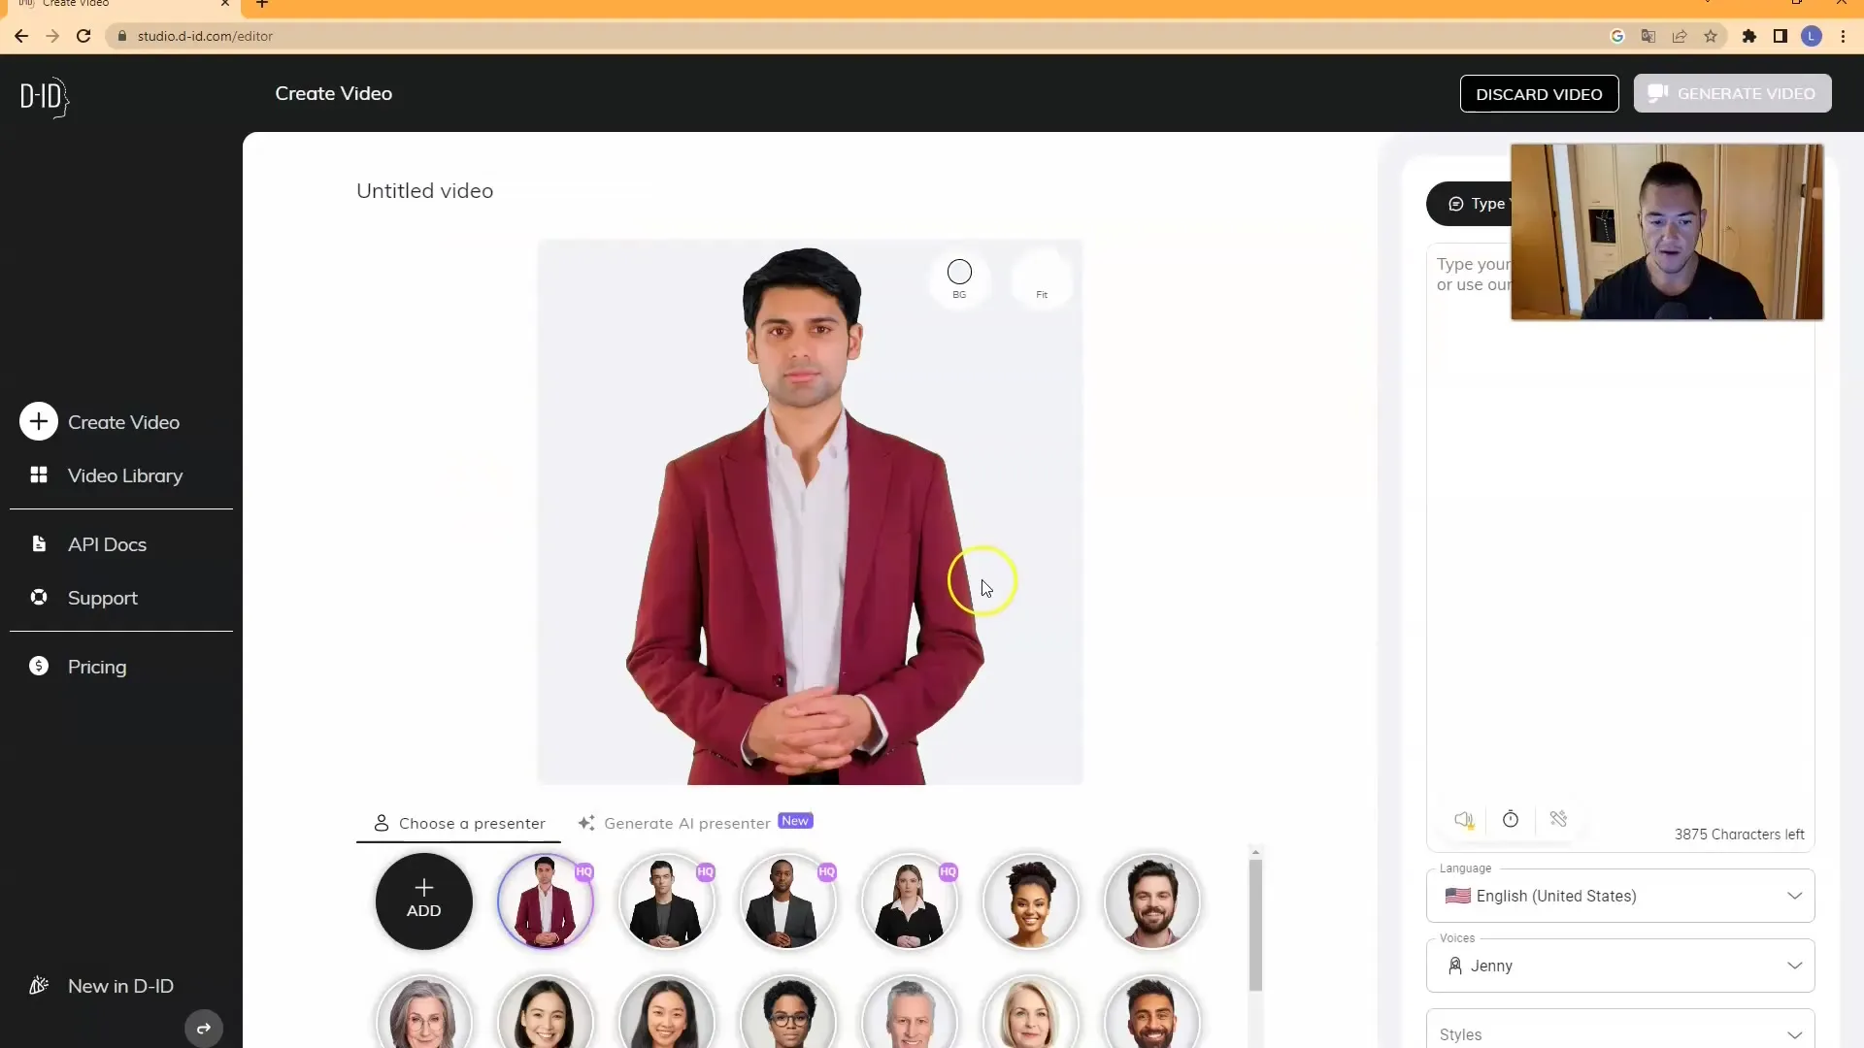Image resolution: width=1864 pixels, height=1048 pixels.
Task: Open the Video Library section
Action: pos(125,475)
